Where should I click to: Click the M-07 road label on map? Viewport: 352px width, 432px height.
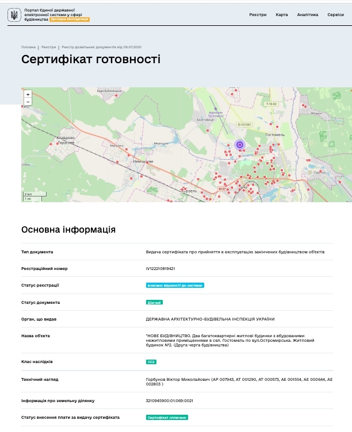pyautogui.click(x=222, y=189)
